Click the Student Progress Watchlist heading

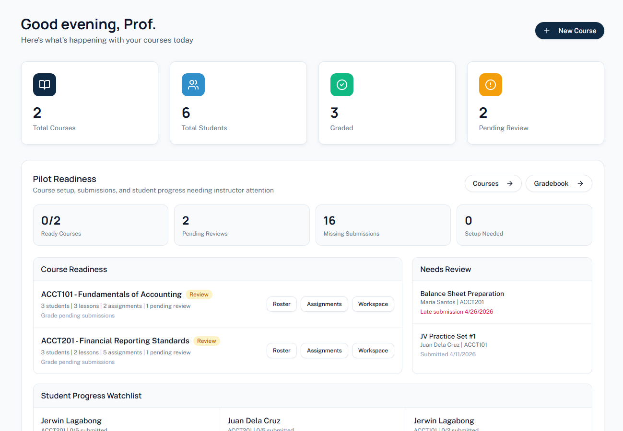pyautogui.click(x=91, y=396)
